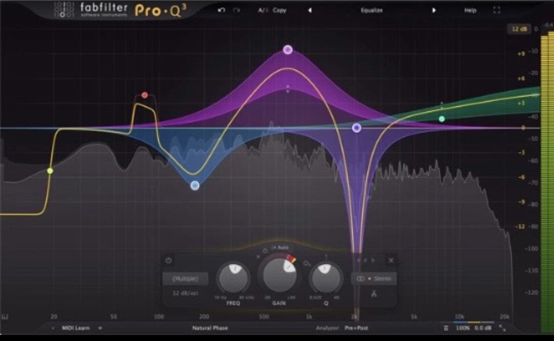Click the gain-Q interaction icon

click(307, 264)
